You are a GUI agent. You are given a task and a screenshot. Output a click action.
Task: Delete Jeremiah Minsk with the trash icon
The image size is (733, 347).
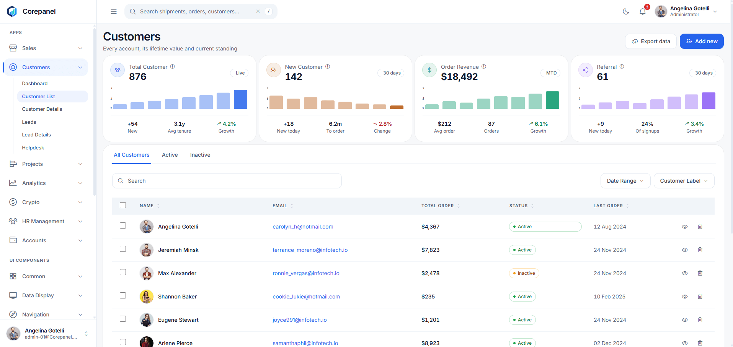click(700, 250)
